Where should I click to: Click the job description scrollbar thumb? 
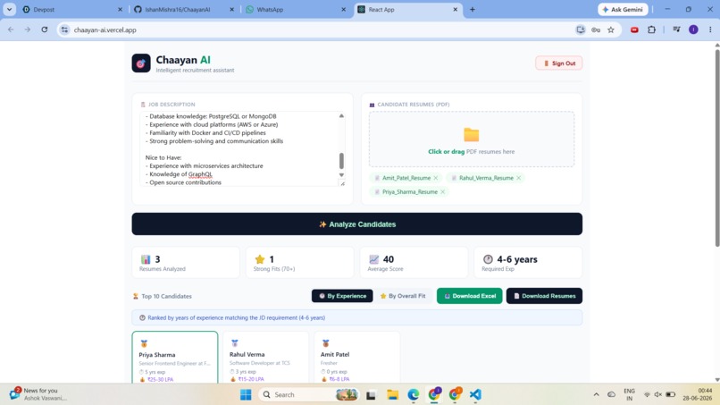(341, 161)
